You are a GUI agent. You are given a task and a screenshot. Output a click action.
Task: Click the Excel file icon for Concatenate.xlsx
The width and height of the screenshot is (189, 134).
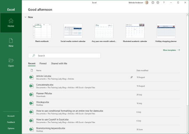tap(31, 86)
